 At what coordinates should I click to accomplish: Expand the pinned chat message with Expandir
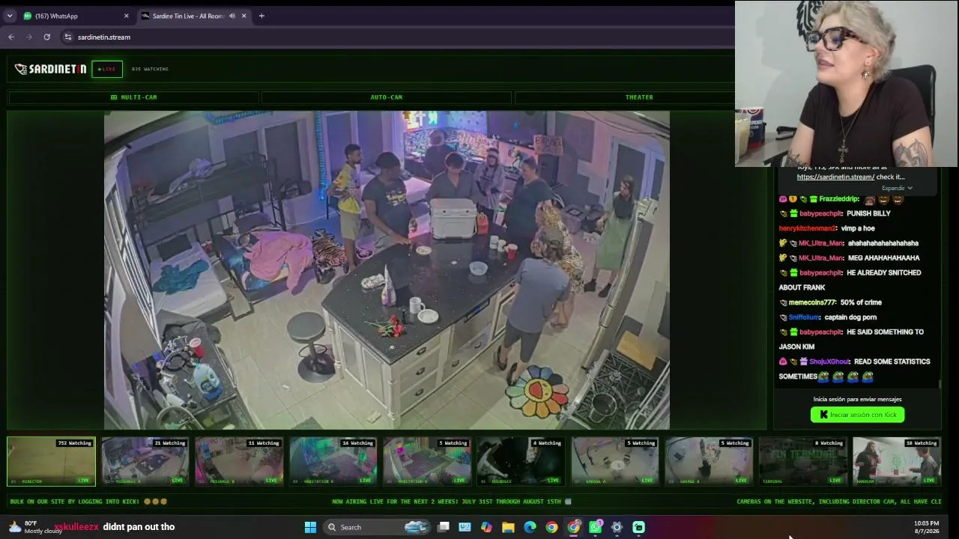[x=897, y=188]
